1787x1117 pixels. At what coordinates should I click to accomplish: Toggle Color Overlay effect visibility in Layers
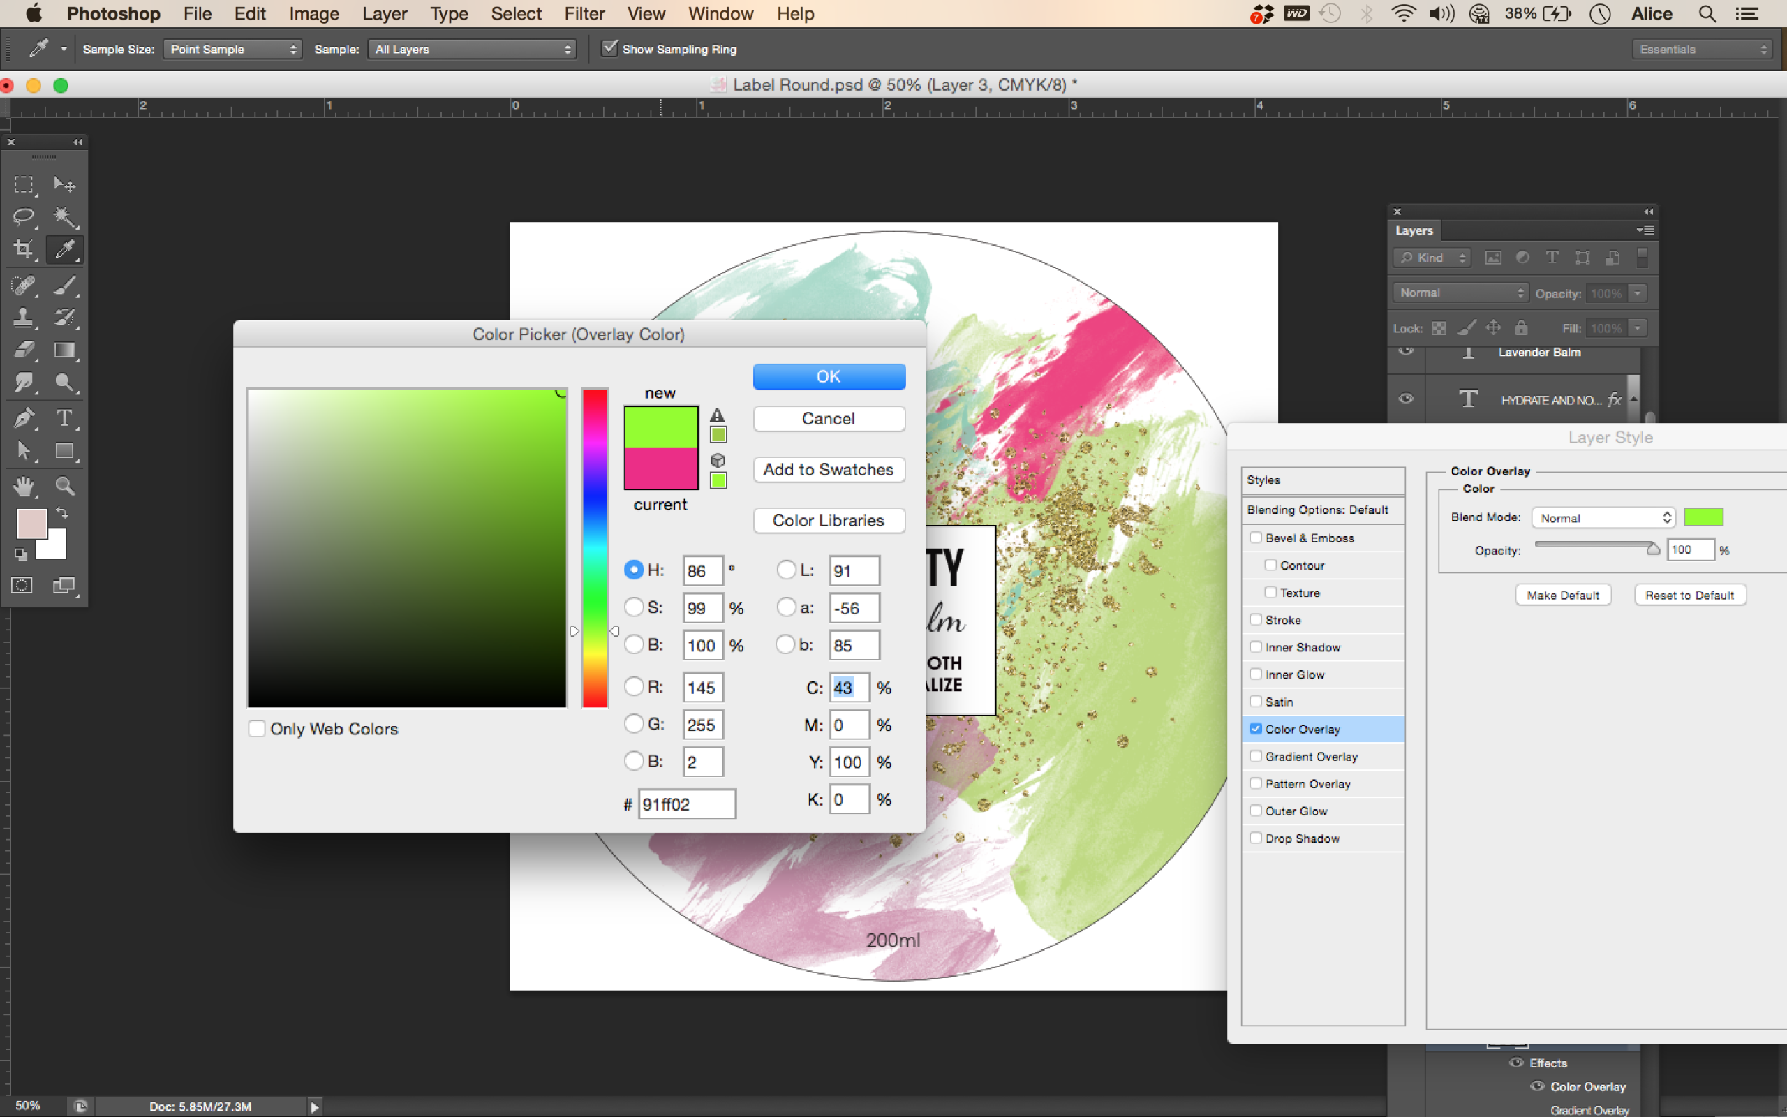coord(1537,1086)
